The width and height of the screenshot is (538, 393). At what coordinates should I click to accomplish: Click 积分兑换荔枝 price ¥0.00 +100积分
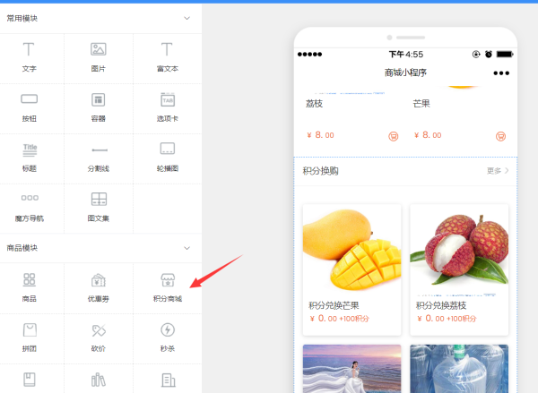[x=447, y=319]
